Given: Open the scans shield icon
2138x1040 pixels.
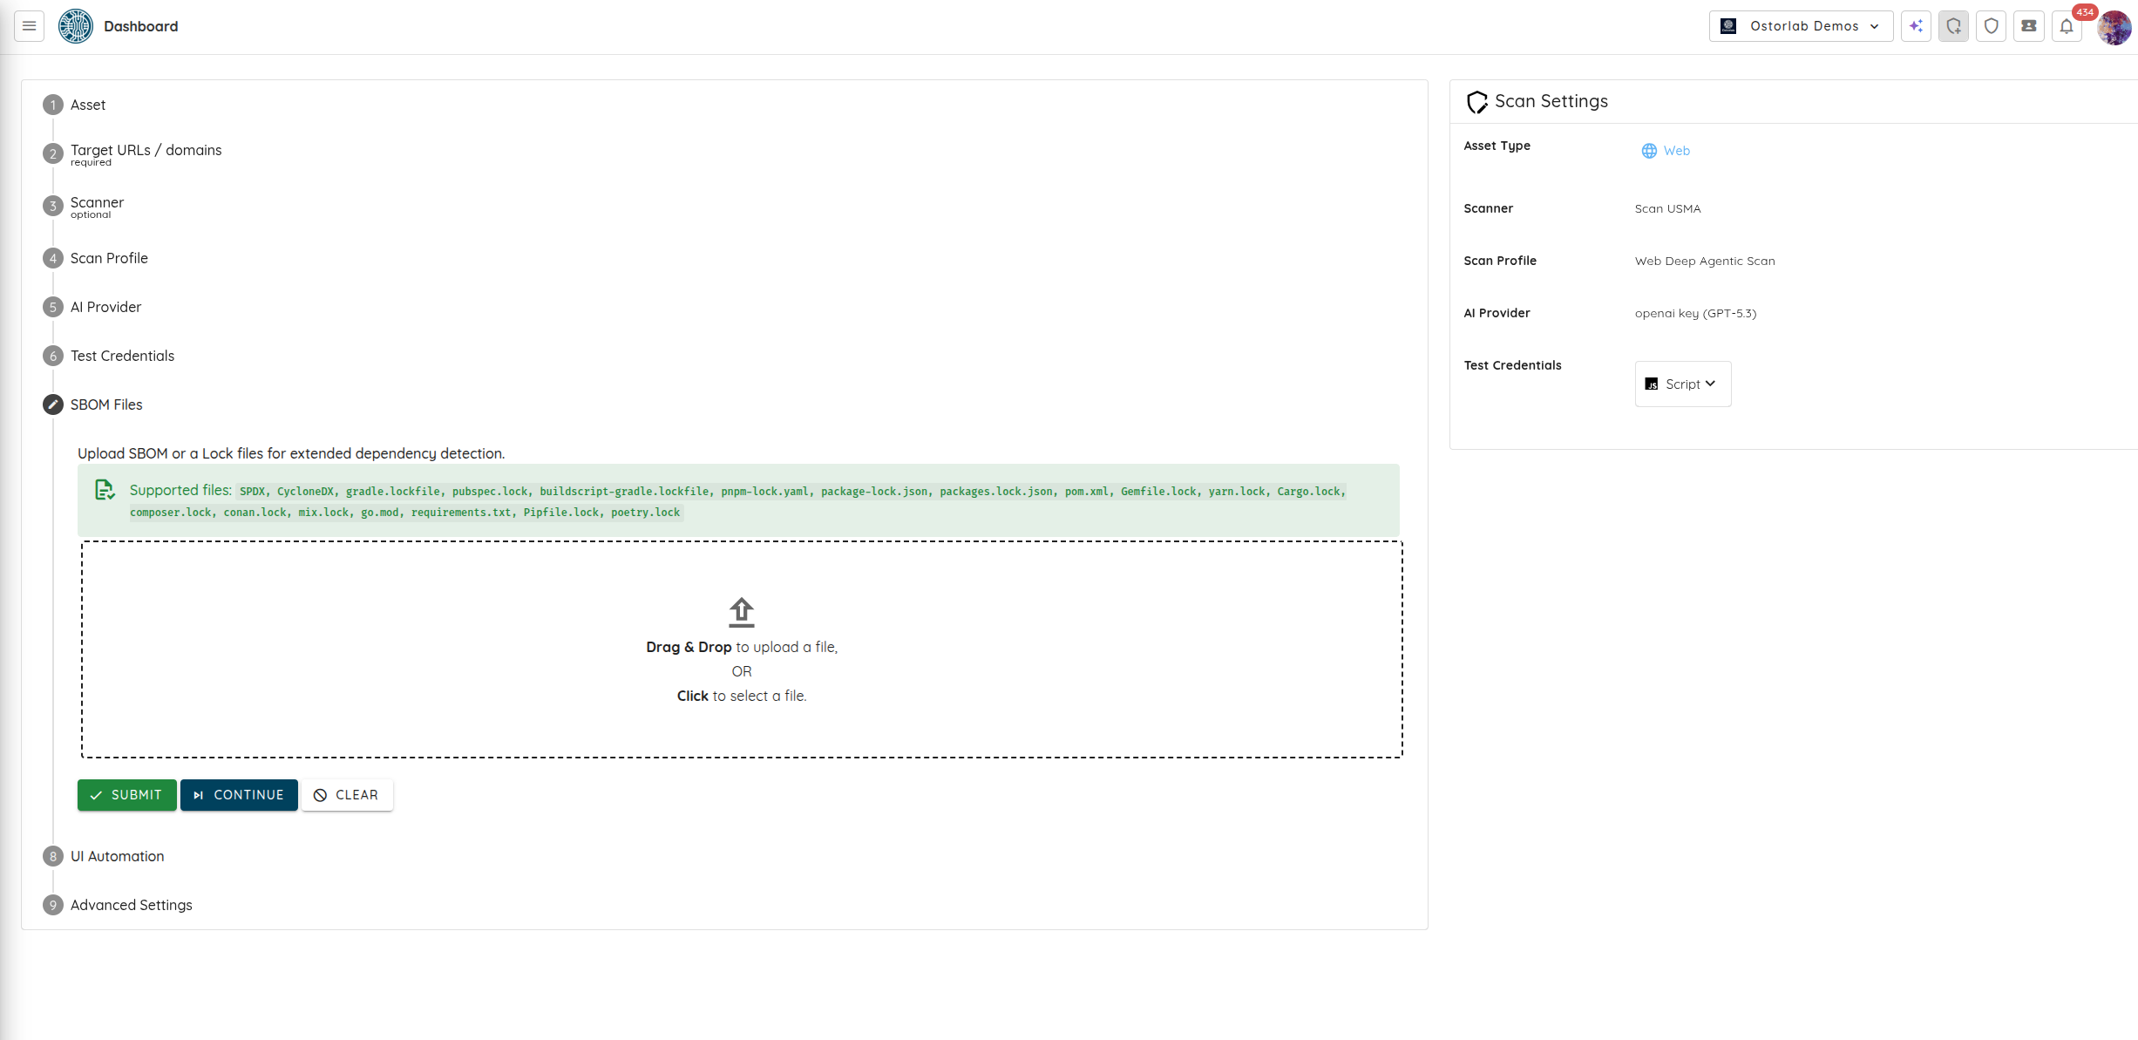Looking at the screenshot, I should click(x=1991, y=26).
